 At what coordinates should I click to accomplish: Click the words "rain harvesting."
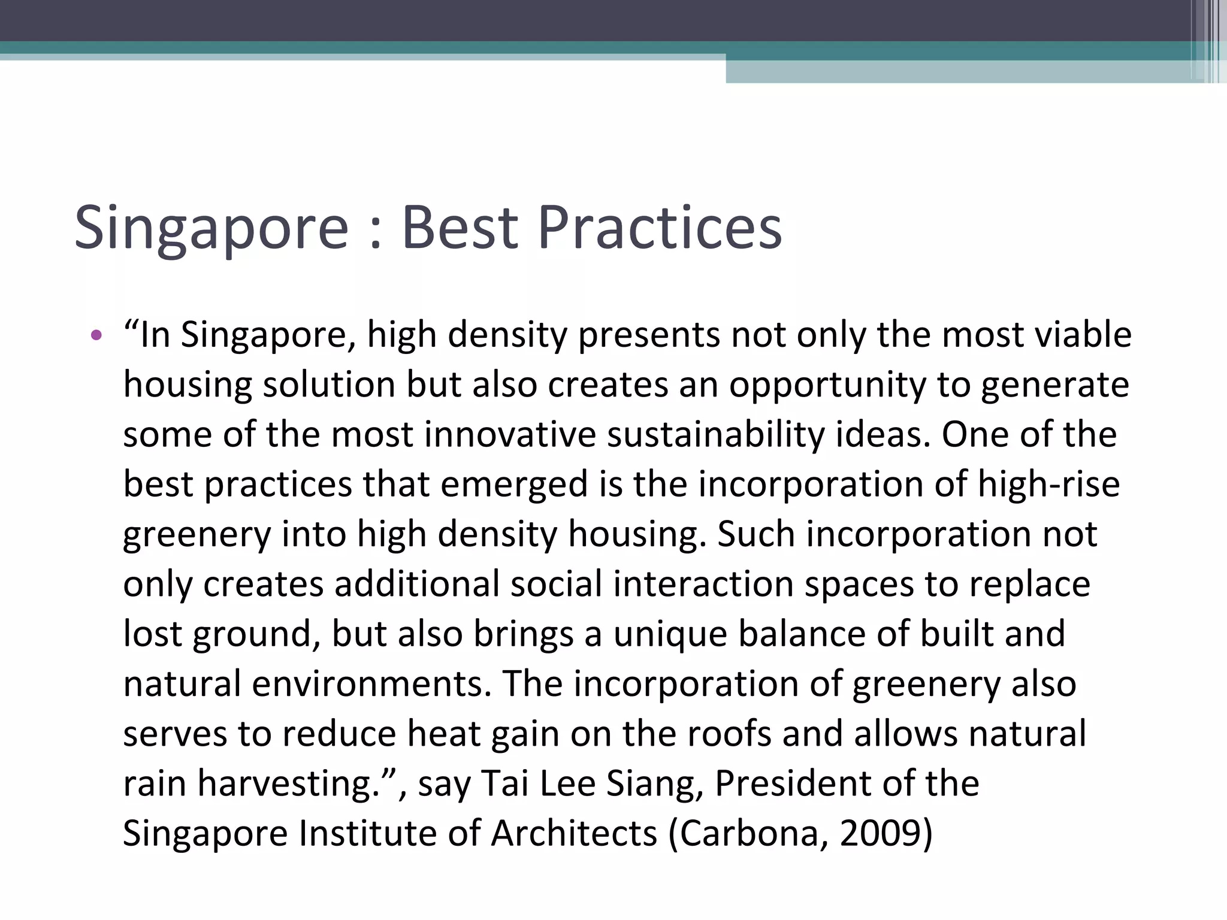coord(252,784)
